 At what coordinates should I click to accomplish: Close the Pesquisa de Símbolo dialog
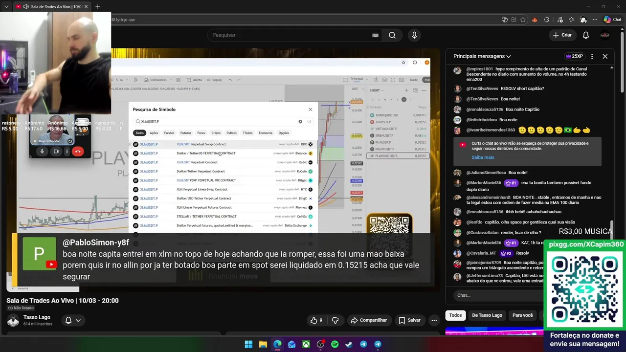(x=310, y=110)
